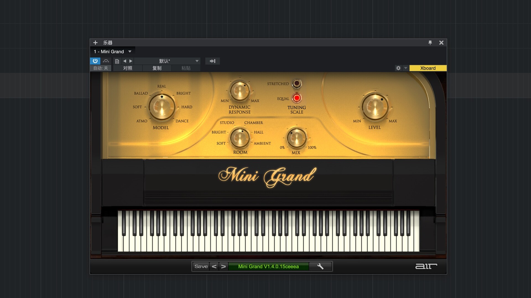
Task: Toggle the blue plugin power button
Action: 95,61
